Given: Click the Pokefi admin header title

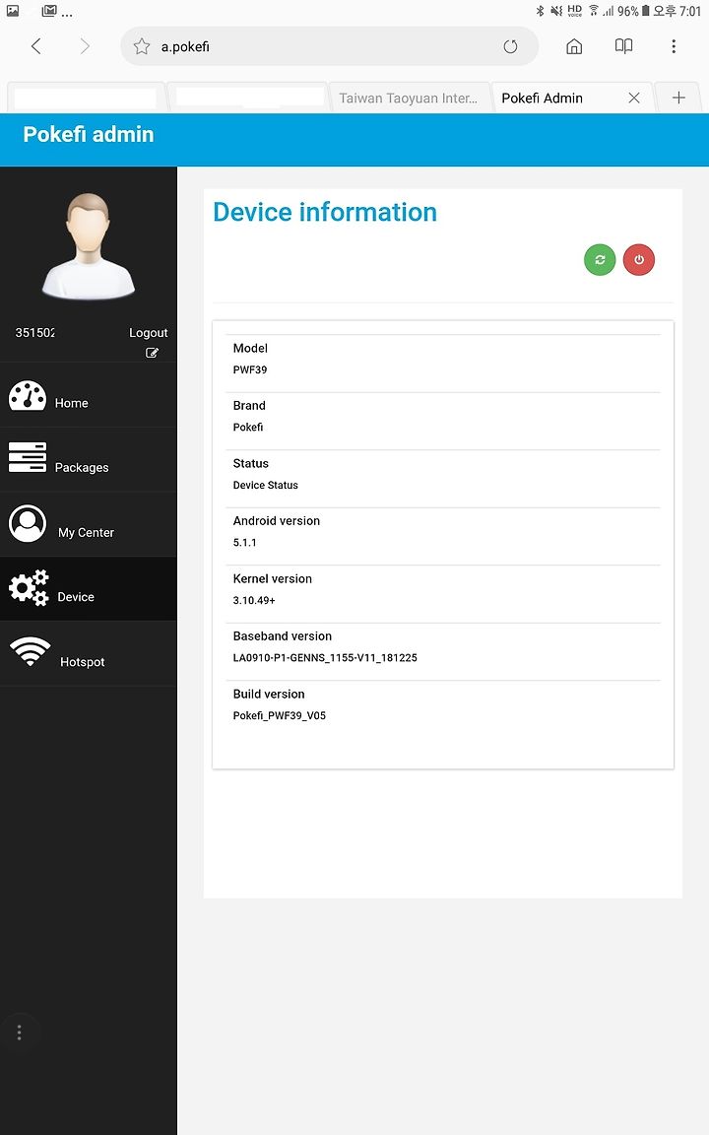Looking at the screenshot, I should (89, 134).
